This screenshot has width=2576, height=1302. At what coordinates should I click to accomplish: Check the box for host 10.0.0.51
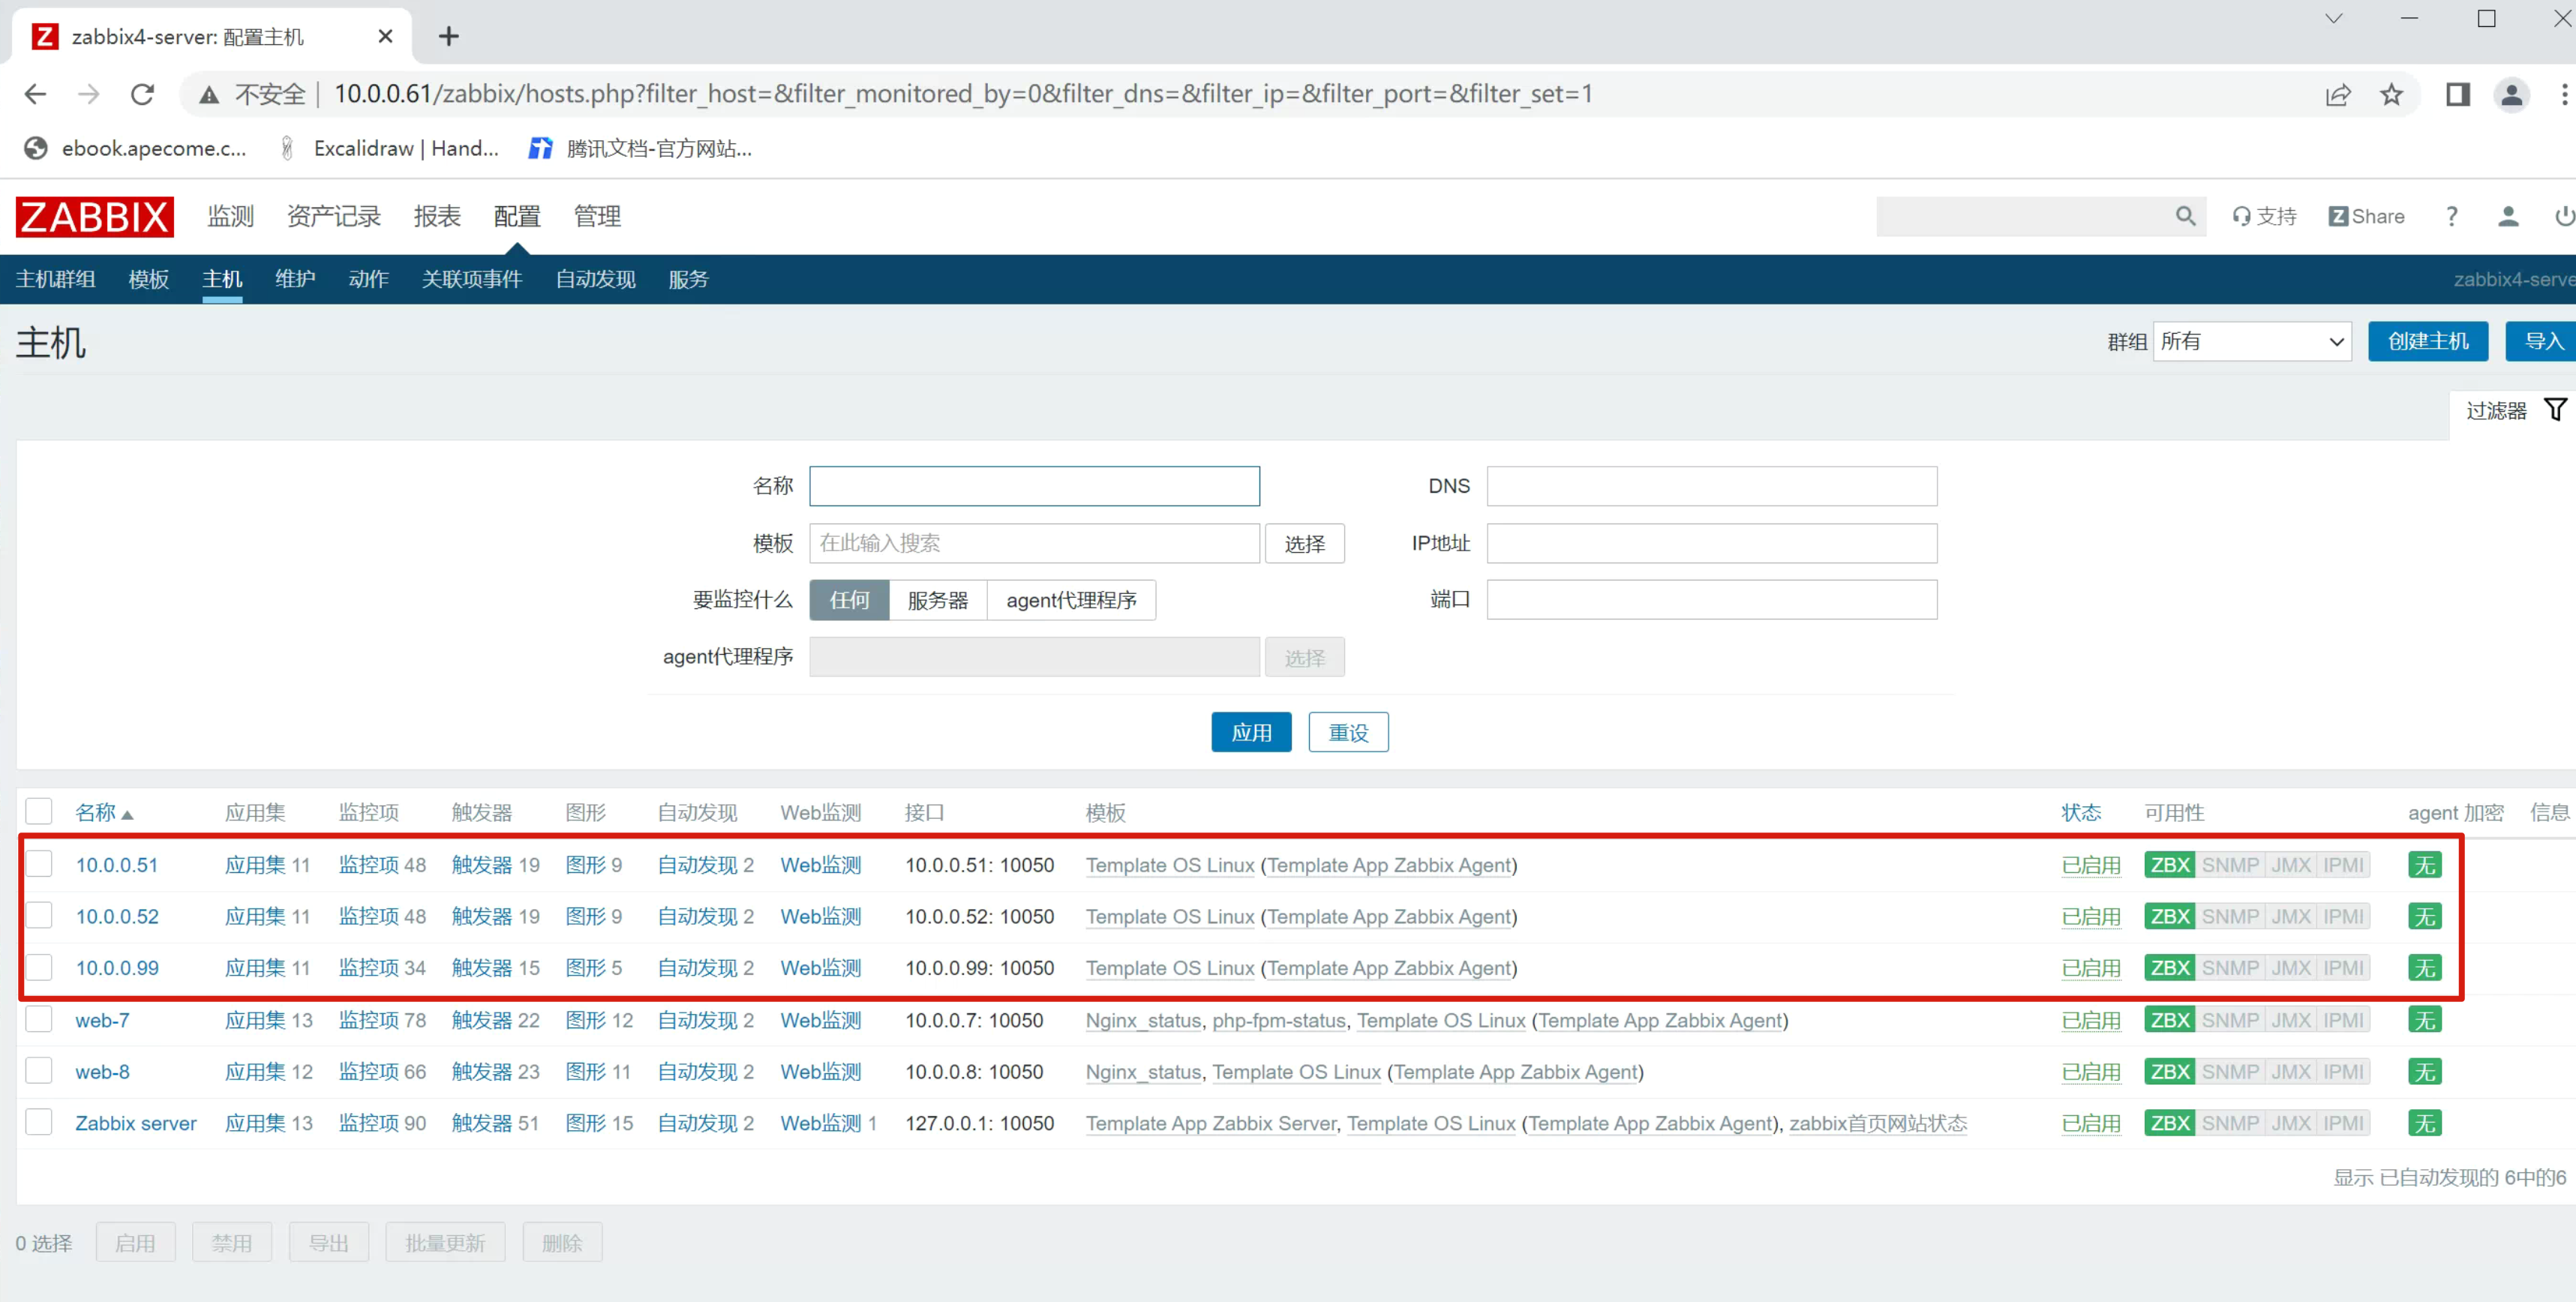tap(39, 864)
